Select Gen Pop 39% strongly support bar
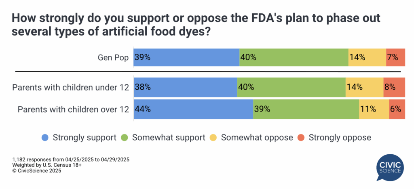 pos(186,57)
